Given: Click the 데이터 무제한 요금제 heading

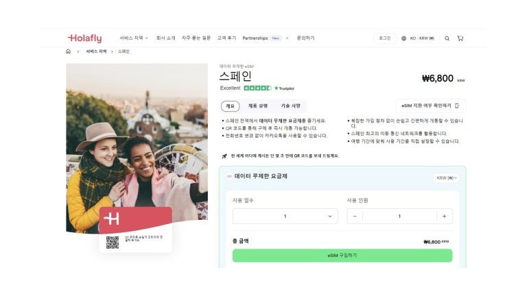Looking at the screenshot, I should 261,176.
